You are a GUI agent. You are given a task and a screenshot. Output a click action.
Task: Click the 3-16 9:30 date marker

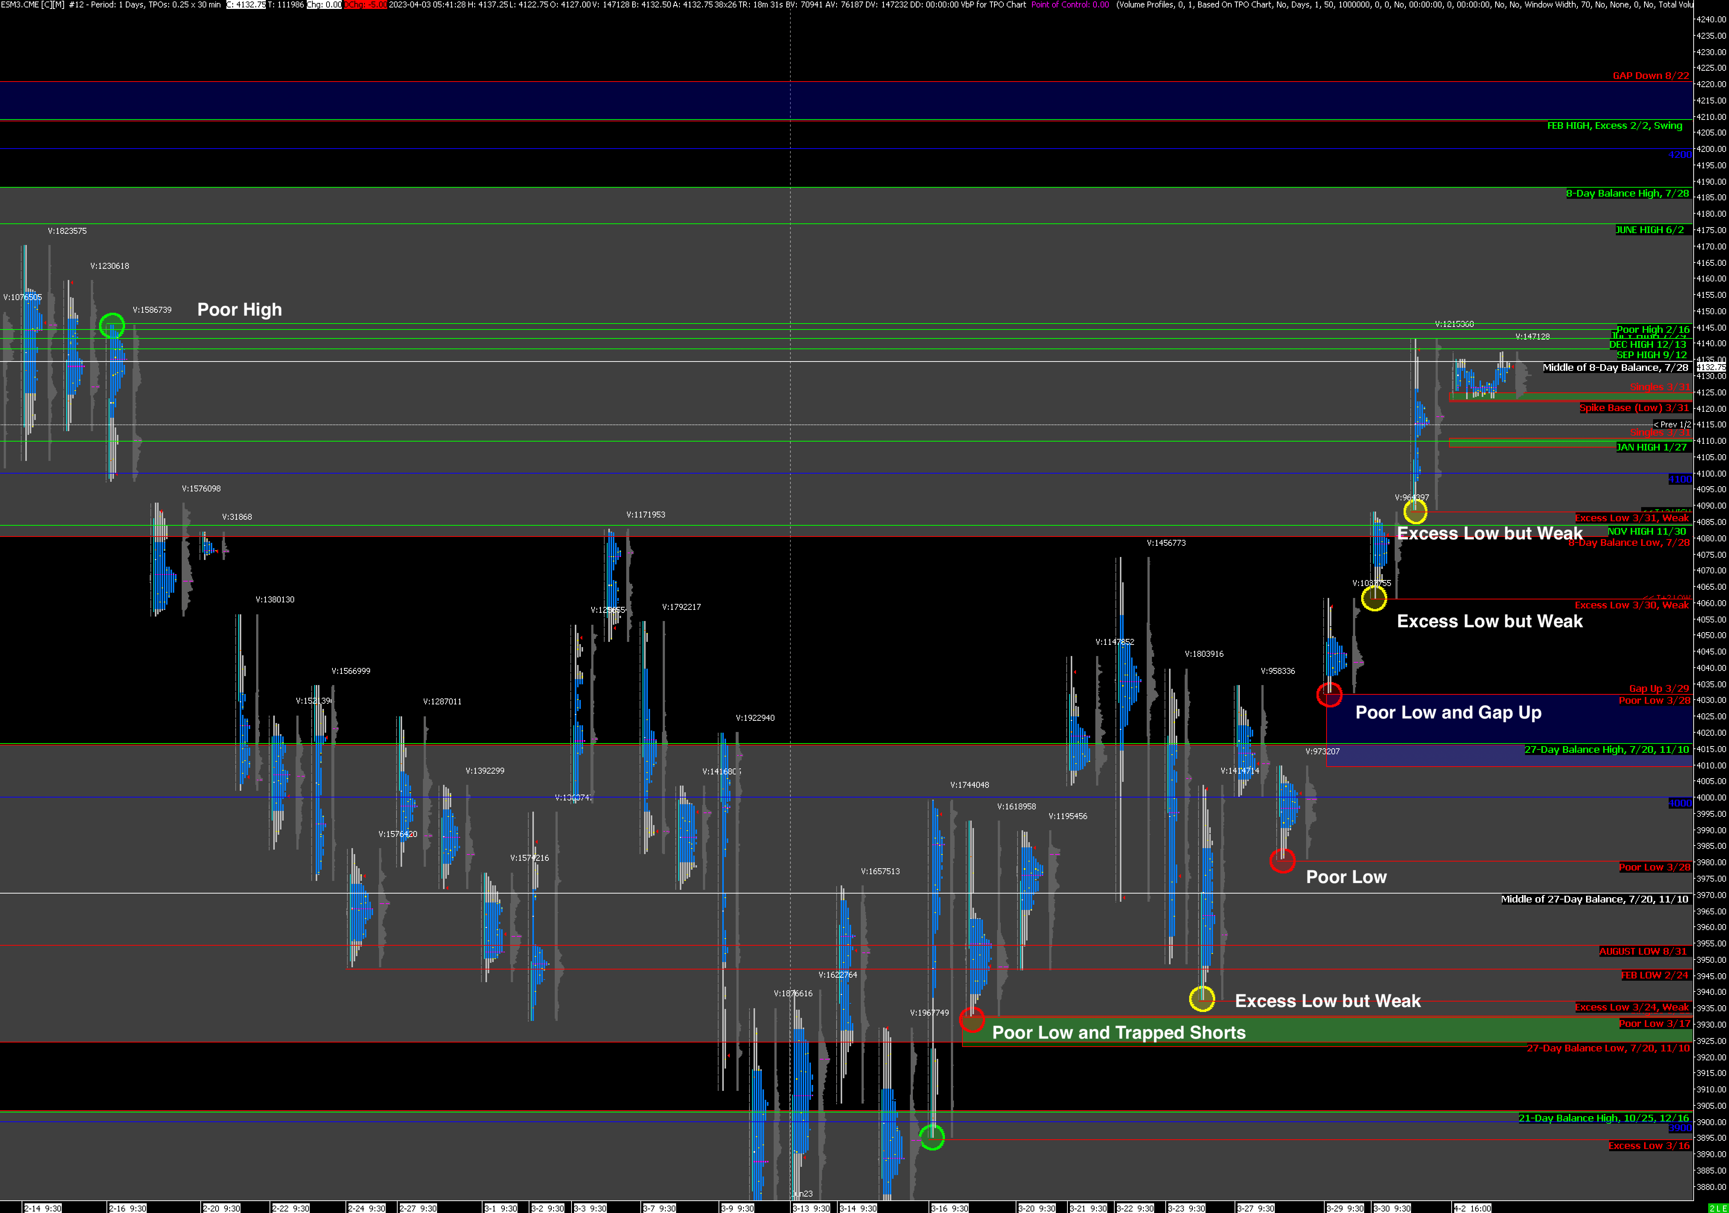pyautogui.click(x=950, y=1208)
